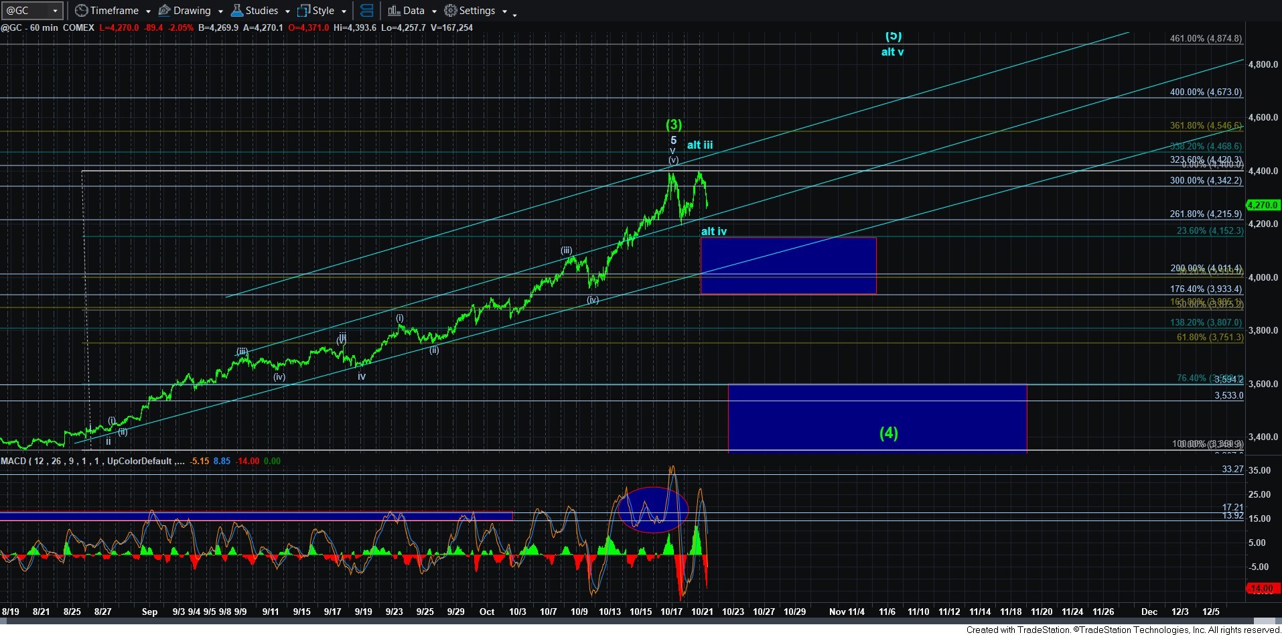Open the dropdown arrow beside Timeframe
The image size is (1282, 635).
(x=148, y=11)
